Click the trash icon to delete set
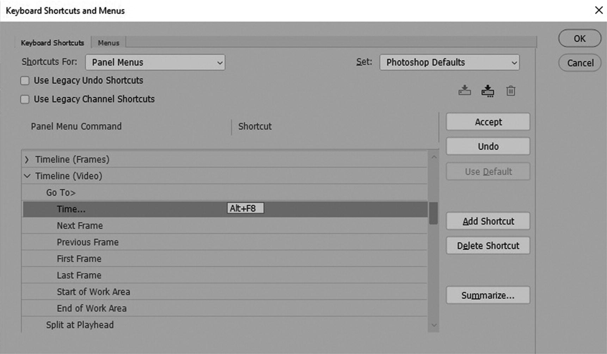607x354 pixels. [x=511, y=91]
